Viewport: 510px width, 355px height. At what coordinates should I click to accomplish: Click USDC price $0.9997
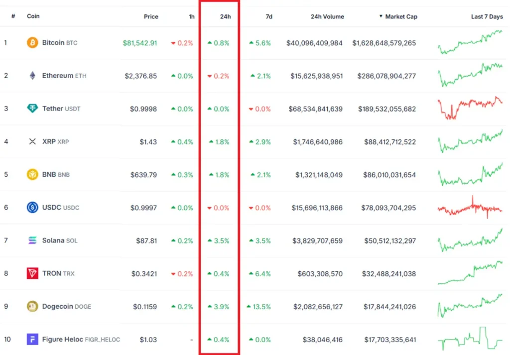[x=144, y=208]
